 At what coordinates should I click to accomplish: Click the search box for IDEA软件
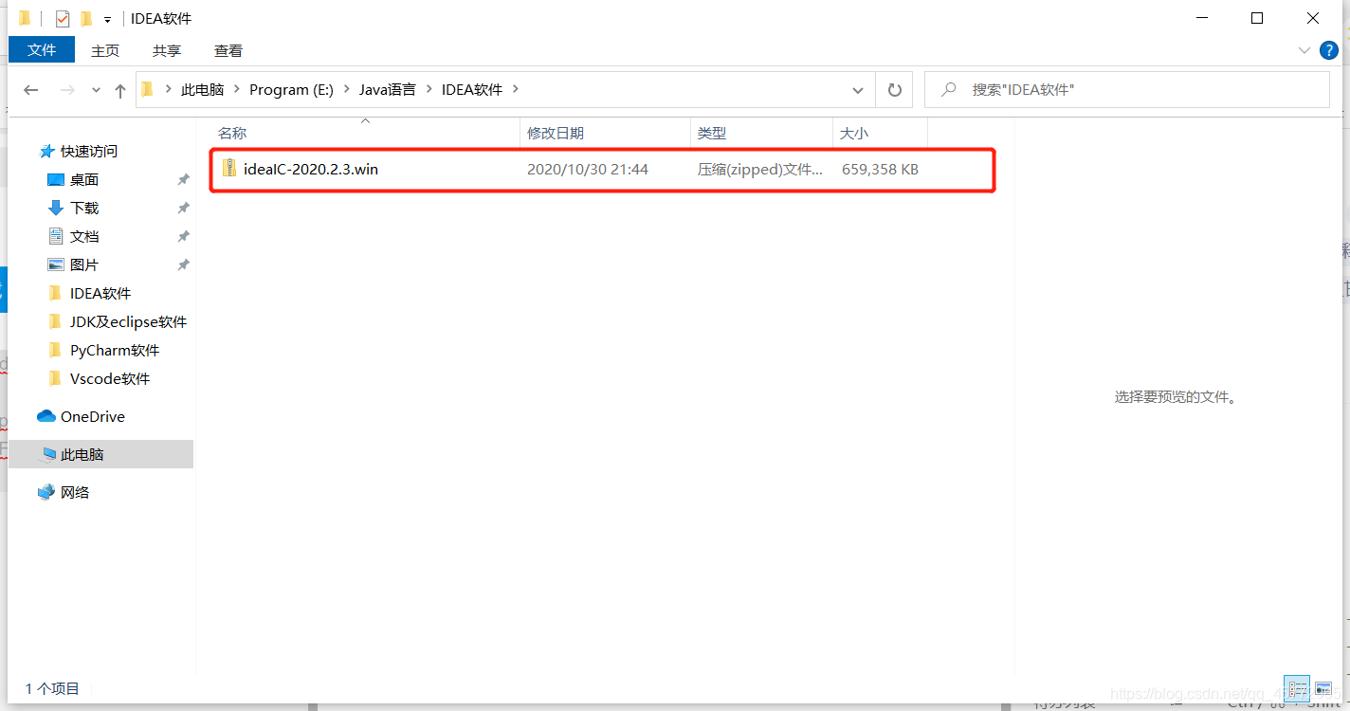pos(1126,90)
